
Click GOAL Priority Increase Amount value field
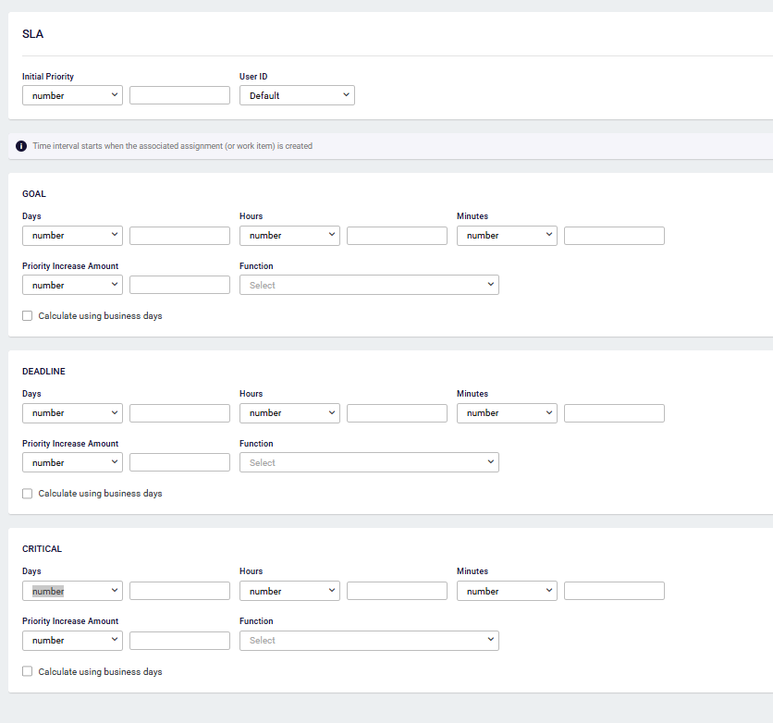(x=180, y=285)
